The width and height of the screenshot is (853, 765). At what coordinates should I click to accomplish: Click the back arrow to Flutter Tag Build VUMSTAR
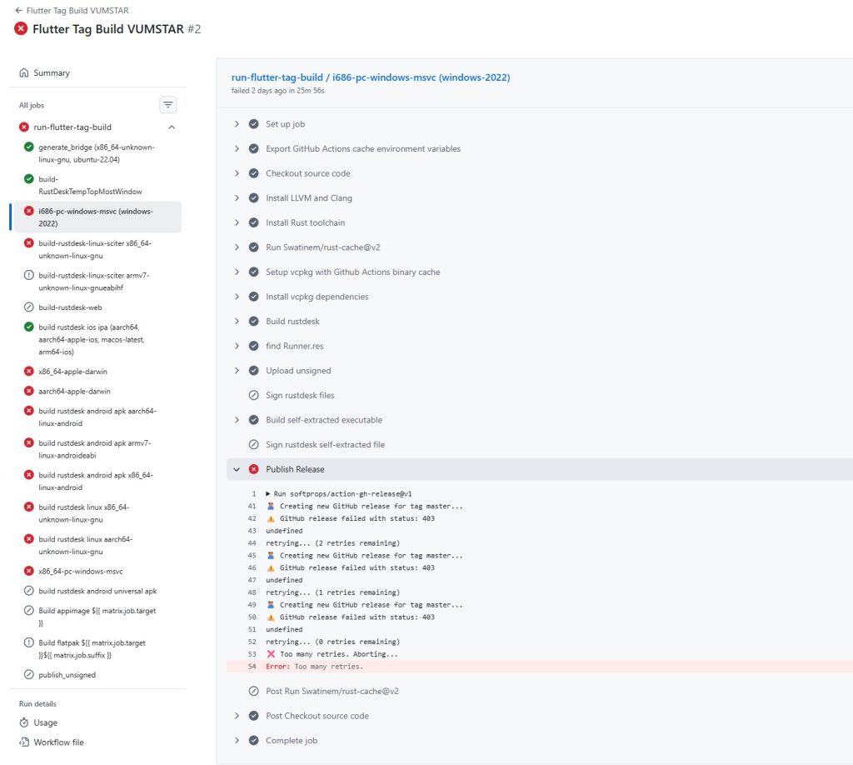click(x=18, y=10)
